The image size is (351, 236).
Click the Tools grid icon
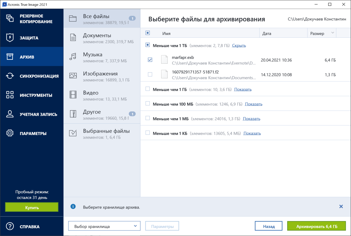(10, 95)
